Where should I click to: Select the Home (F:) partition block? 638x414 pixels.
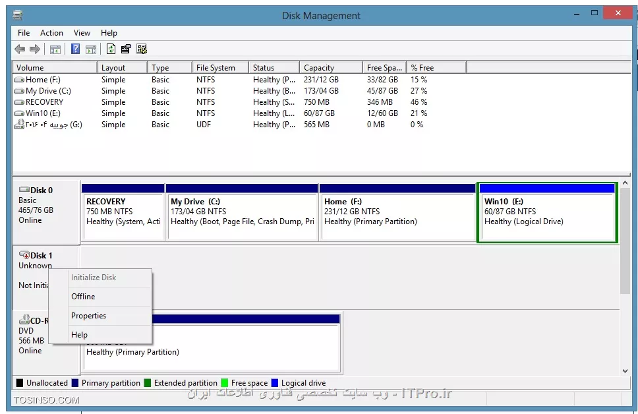pos(397,212)
